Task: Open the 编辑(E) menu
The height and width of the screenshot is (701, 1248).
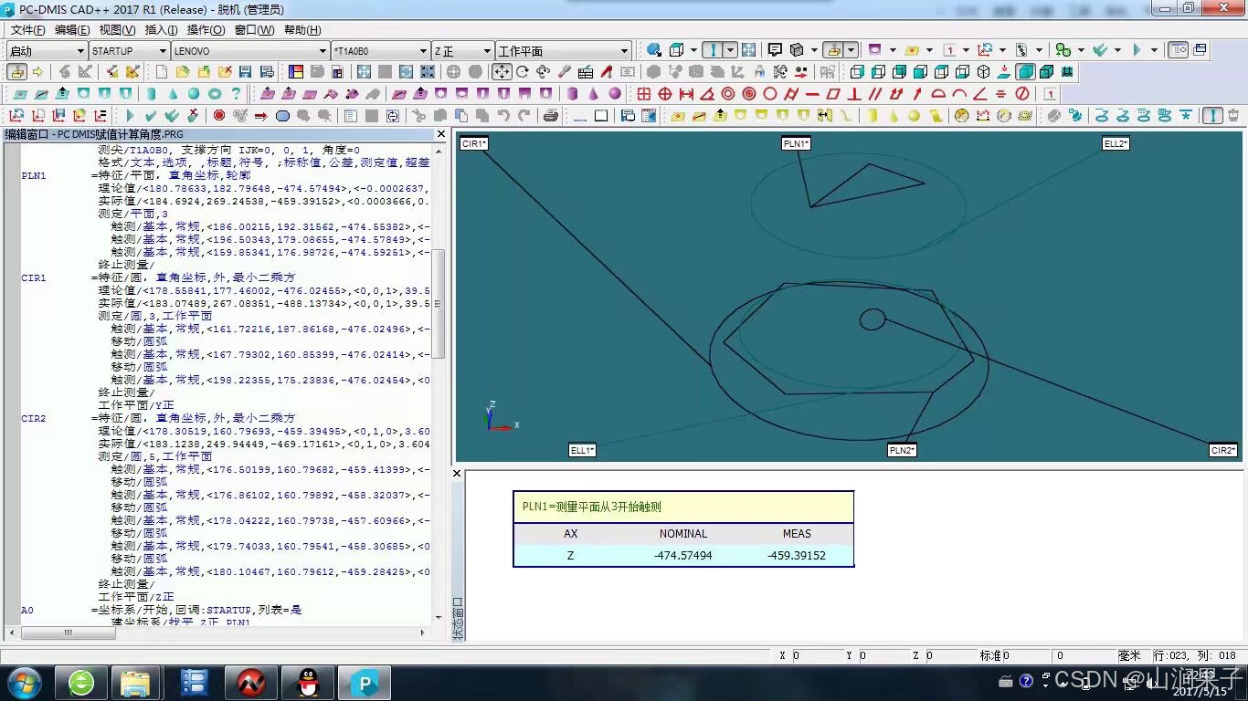Action: click(x=72, y=30)
